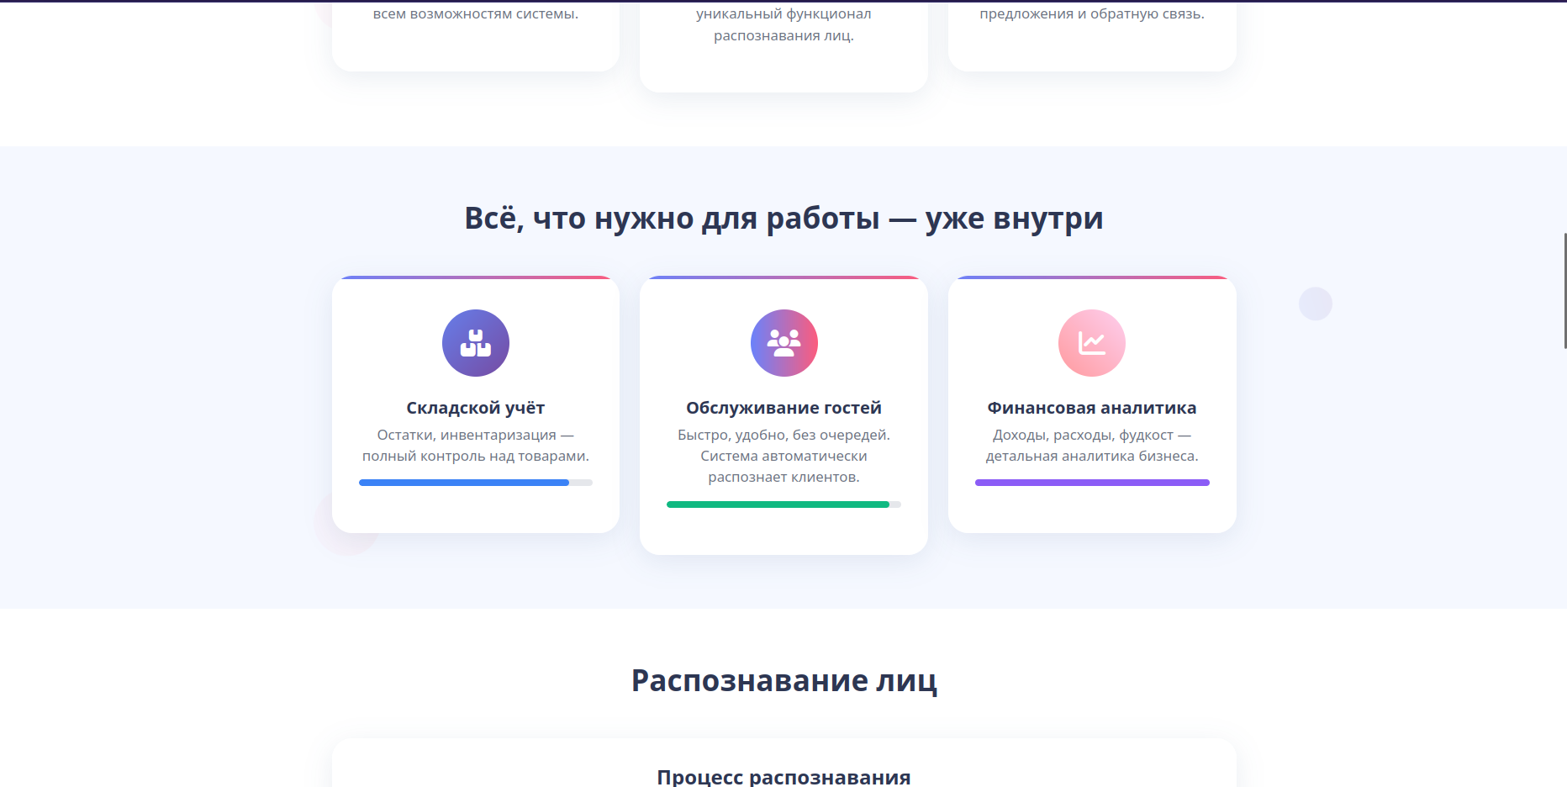Click the 'Распознавание лиц' section heading
1567x787 pixels.
point(783,680)
